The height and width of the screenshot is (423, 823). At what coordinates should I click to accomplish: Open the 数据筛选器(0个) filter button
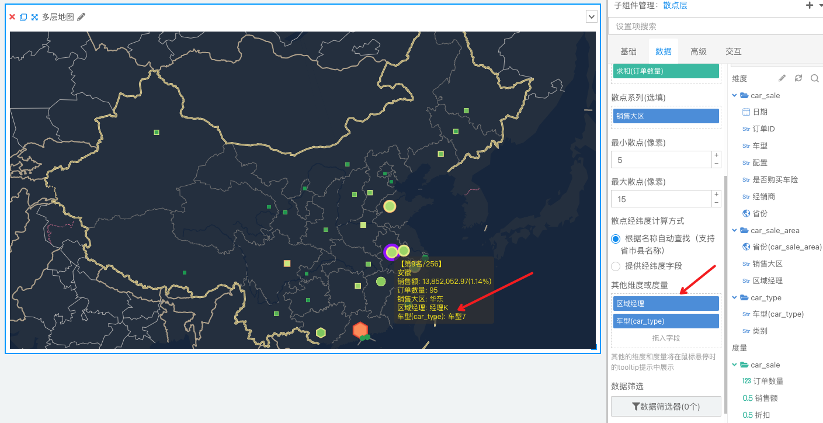click(x=666, y=406)
